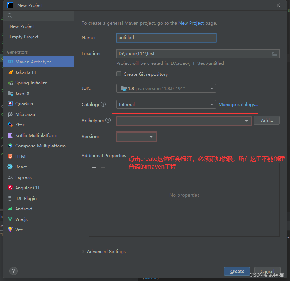Select the IDE Plugin icon
The image size is (290, 281).
(x=10, y=198)
